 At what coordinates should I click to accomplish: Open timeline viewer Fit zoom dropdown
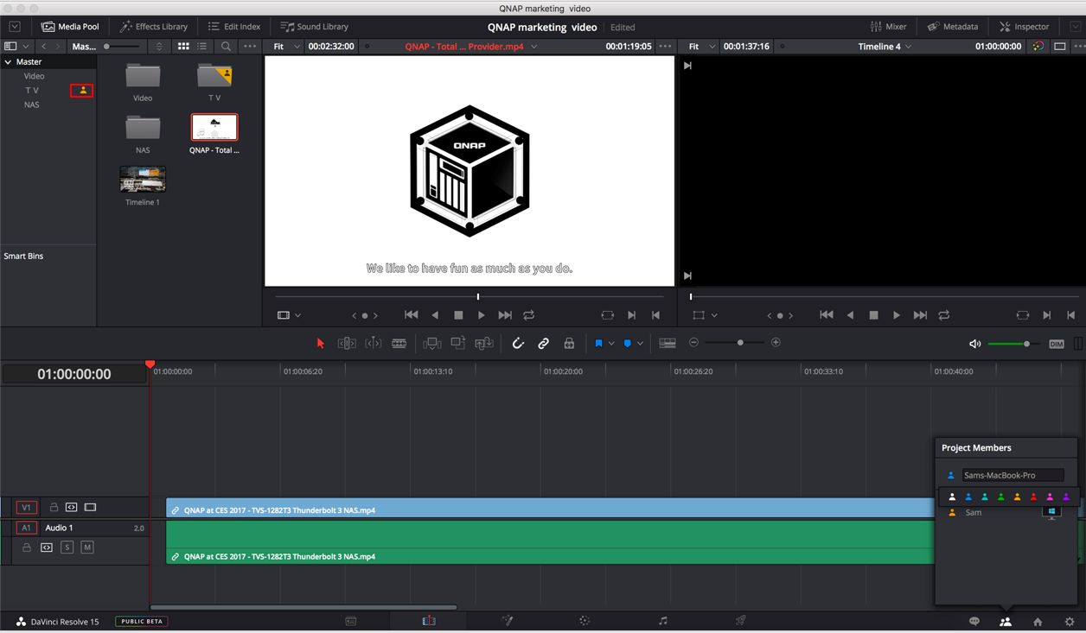coord(702,47)
